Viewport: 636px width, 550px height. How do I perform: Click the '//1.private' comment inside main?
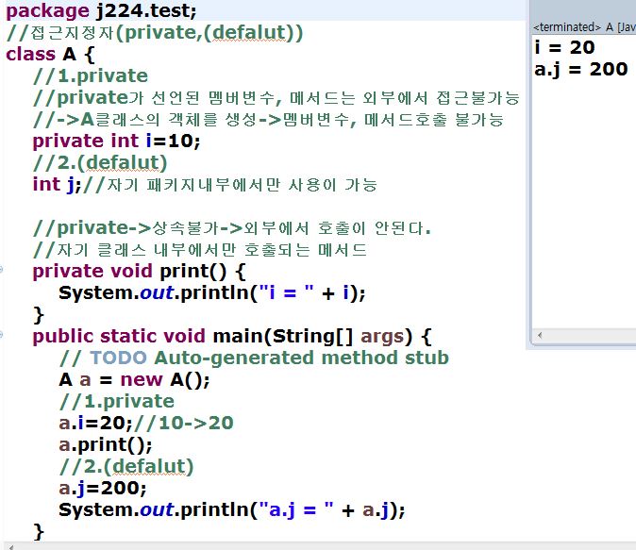pos(117,401)
